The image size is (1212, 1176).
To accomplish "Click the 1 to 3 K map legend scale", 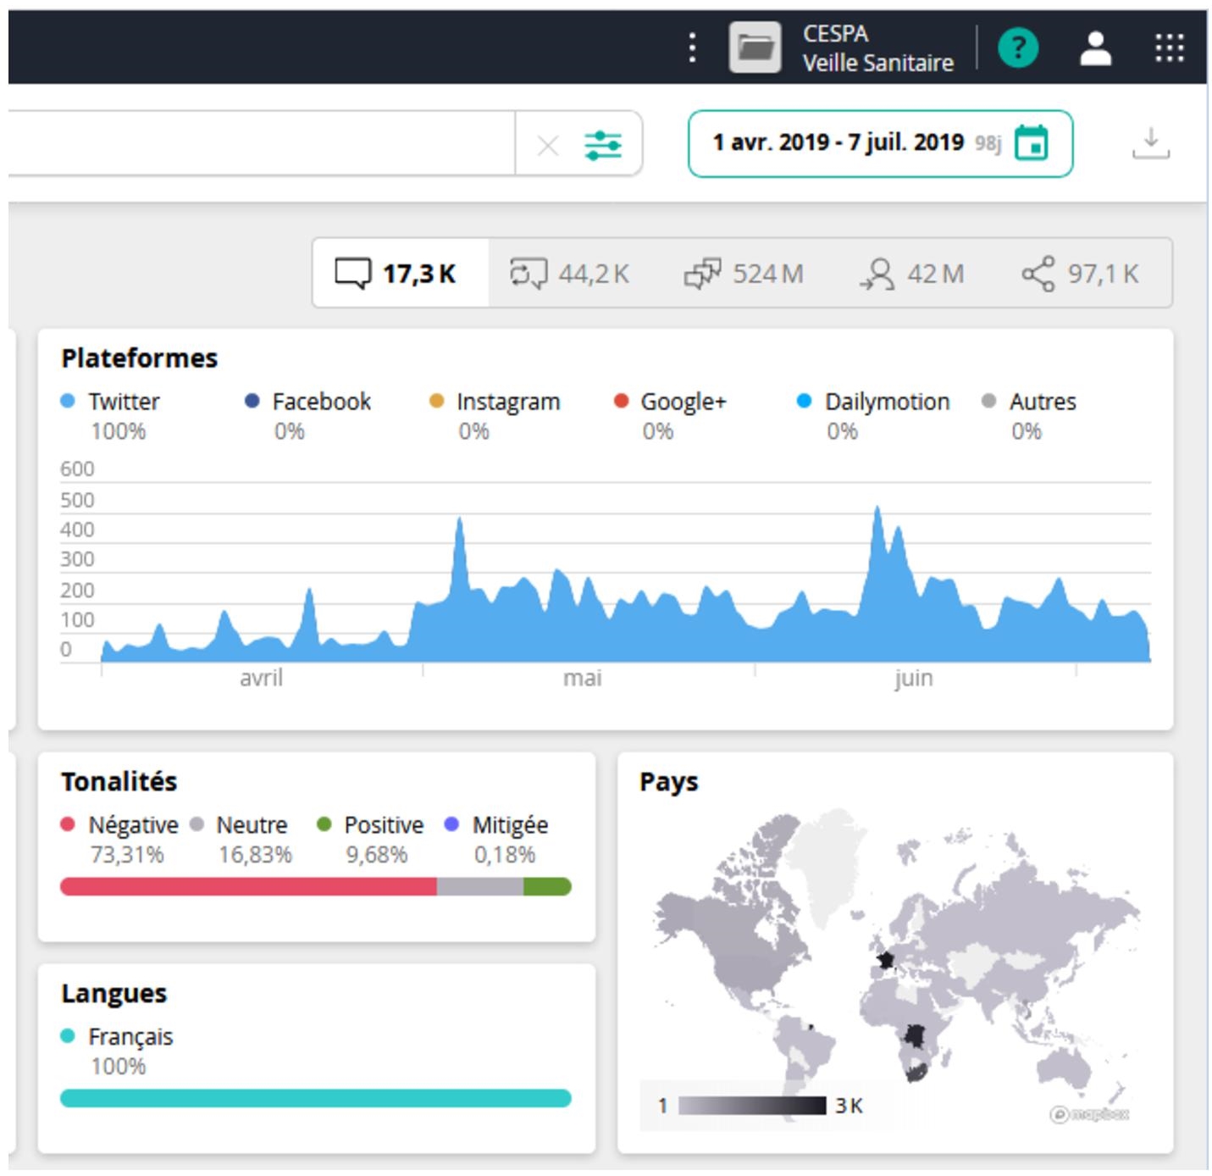I will [760, 1106].
